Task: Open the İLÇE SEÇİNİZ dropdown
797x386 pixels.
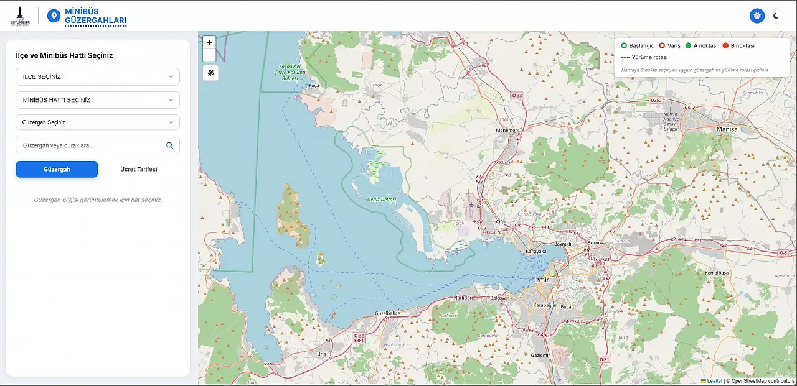Action: tap(98, 77)
